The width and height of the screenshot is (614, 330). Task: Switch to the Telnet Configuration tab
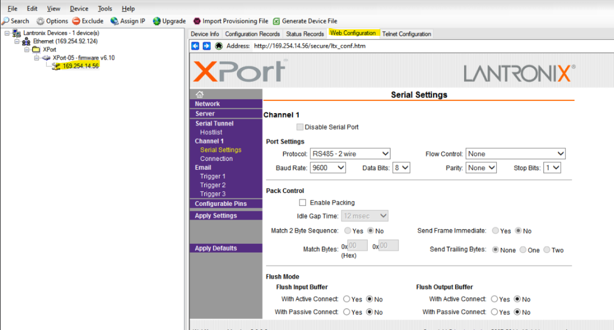[406, 33]
